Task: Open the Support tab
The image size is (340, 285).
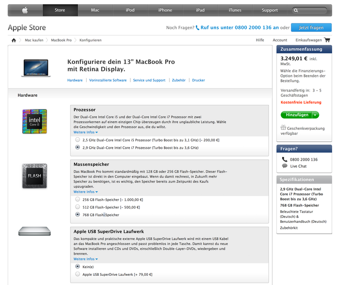Action: click(x=270, y=10)
